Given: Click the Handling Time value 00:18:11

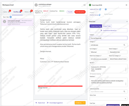Looking at the screenshot, I should (x=62, y=11).
